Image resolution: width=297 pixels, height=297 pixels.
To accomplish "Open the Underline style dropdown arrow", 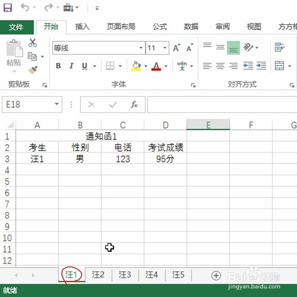I will click(x=94, y=66).
